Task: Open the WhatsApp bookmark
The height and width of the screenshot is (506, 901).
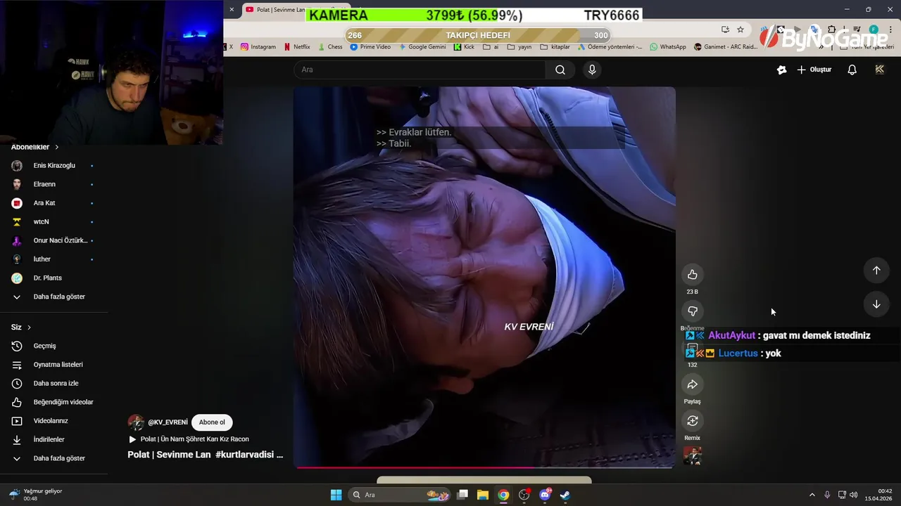Action: click(667, 47)
